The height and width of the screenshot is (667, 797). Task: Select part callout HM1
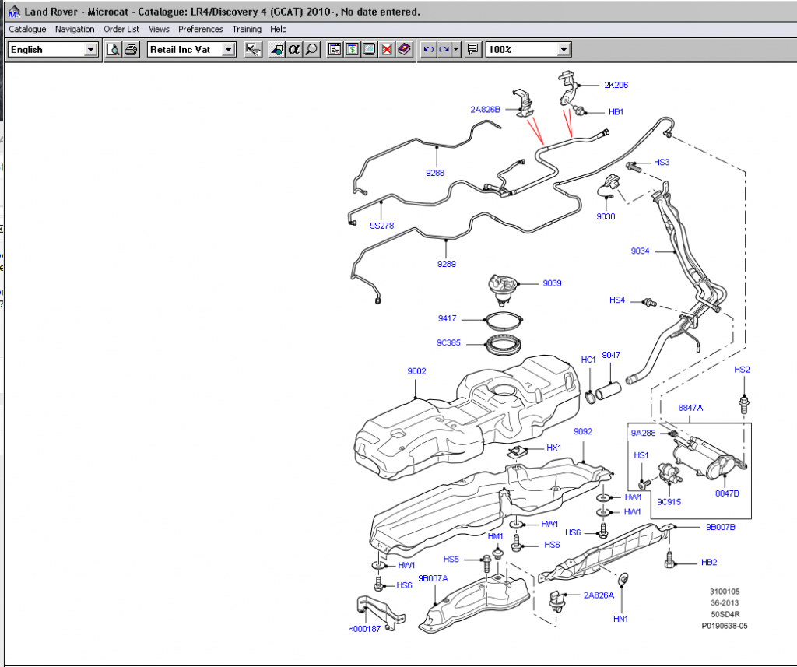click(x=495, y=536)
